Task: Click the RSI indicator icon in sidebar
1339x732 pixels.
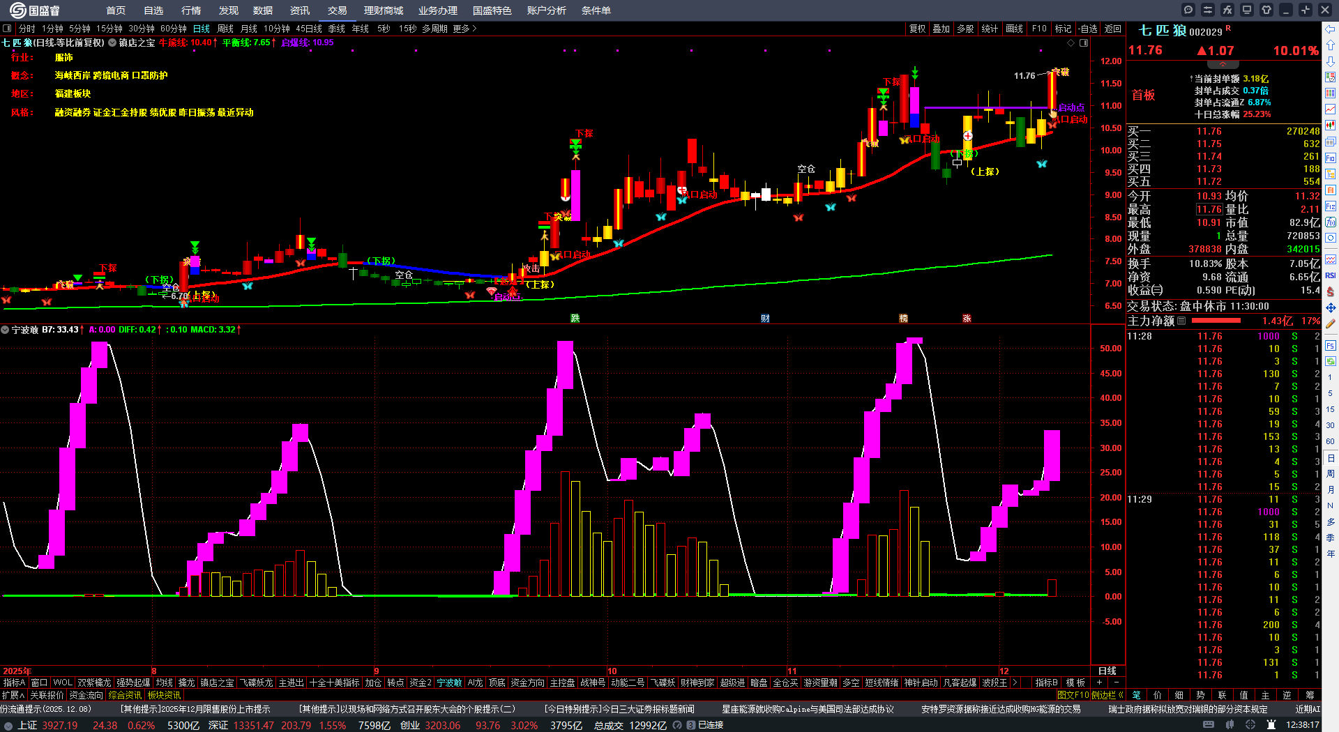Action: [x=1331, y=275]
